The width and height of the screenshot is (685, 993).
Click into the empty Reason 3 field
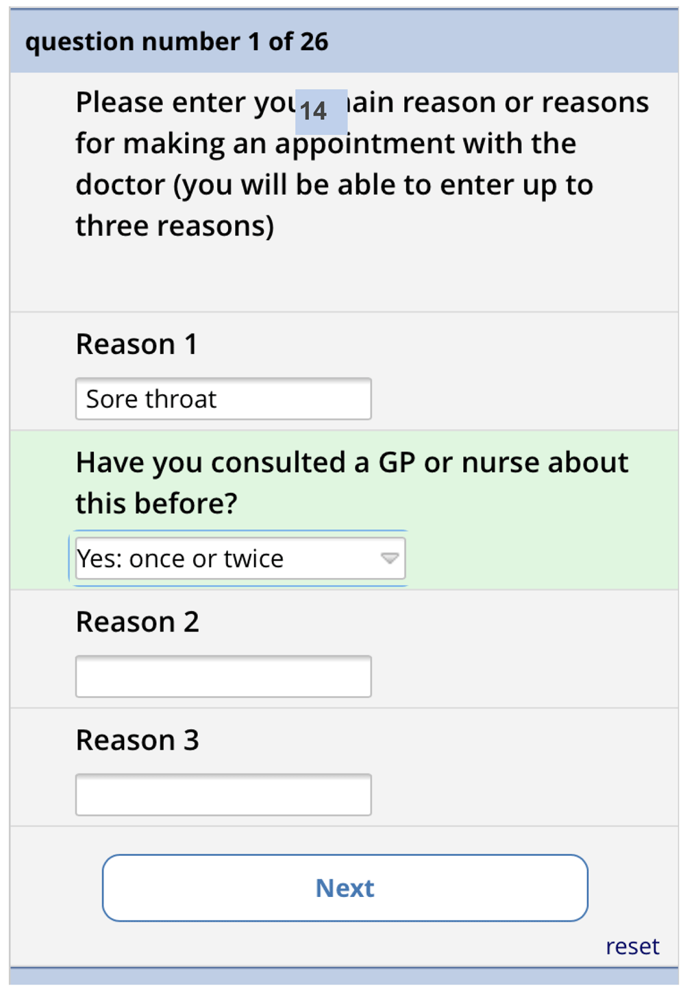click(x=223, y=794)
